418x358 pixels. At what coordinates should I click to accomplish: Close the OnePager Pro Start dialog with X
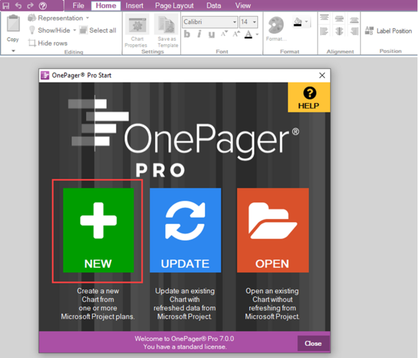point(322,75)
